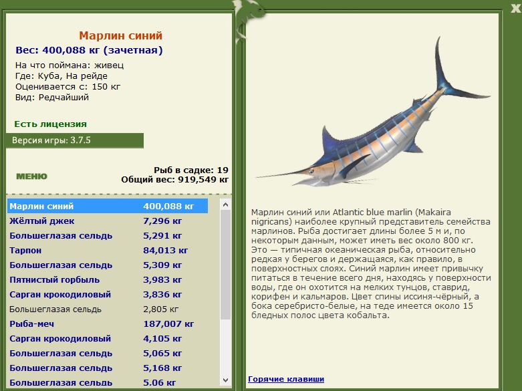Screen dimensions: 522x391
Task: Select Большеглазая сельдь 2,805 кг row
Action: 108,309
